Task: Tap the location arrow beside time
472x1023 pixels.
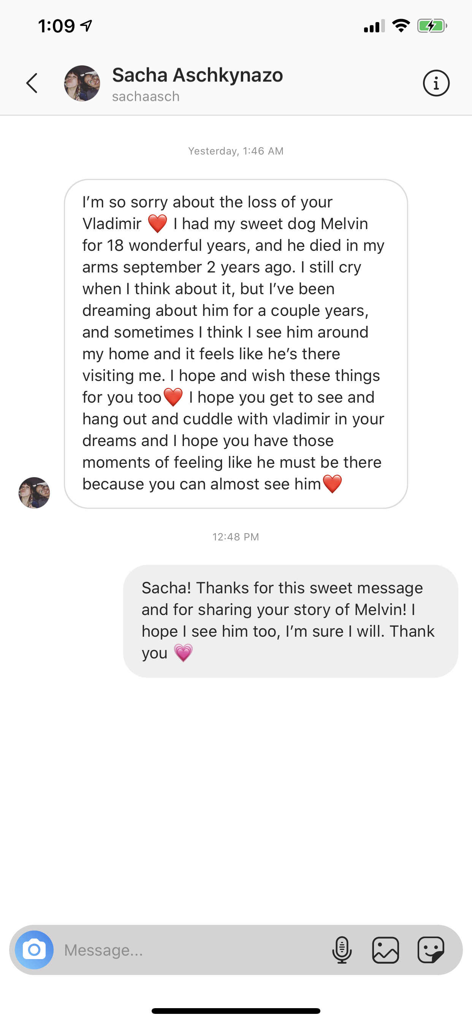Action: tap(87, 26)
